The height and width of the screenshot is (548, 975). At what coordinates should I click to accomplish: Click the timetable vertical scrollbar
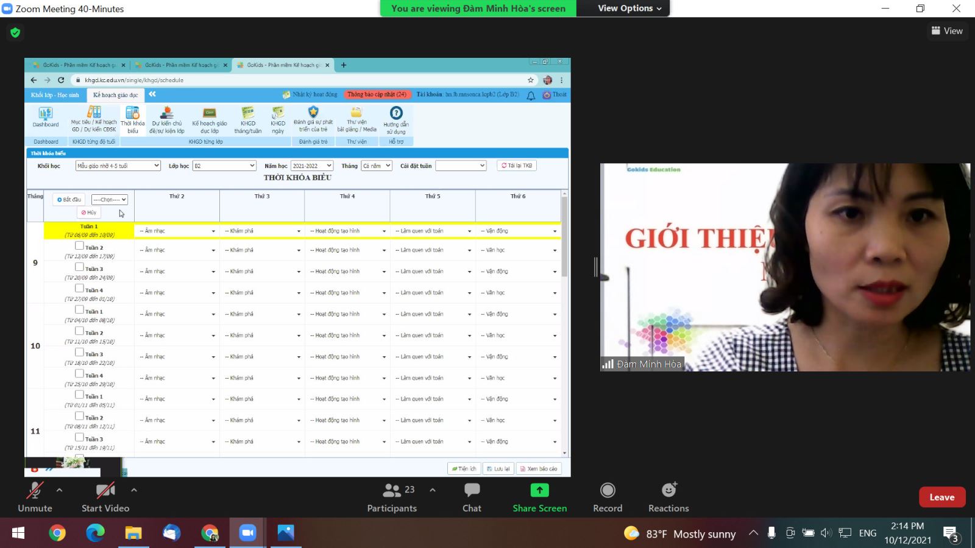tap(564, 237)
